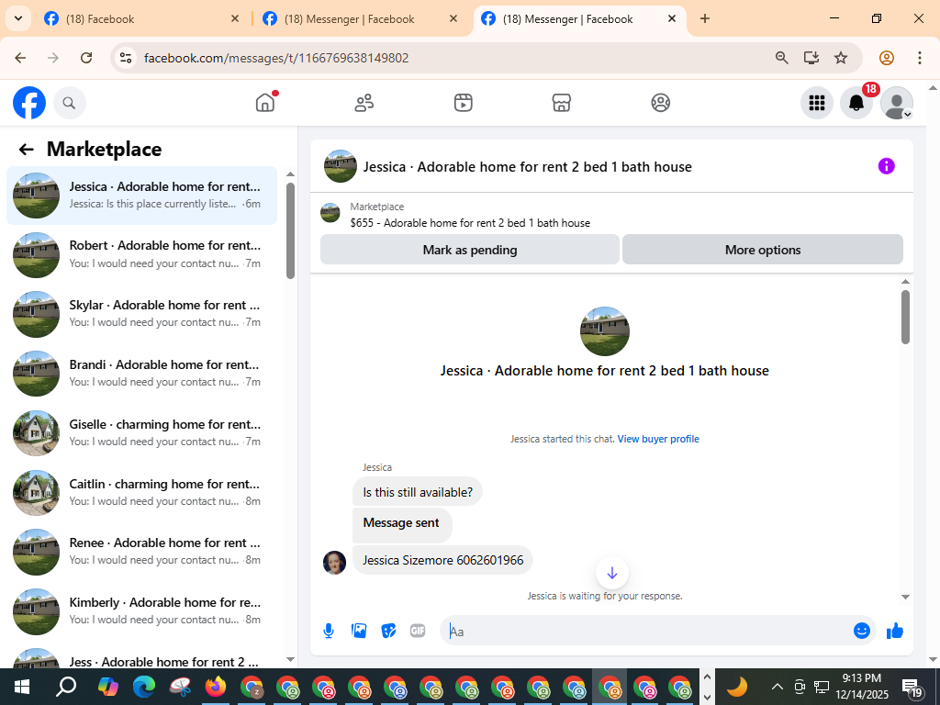Open Chrome three-dot menu
This screenshot has width=940, height=705.
click(920, 58)
